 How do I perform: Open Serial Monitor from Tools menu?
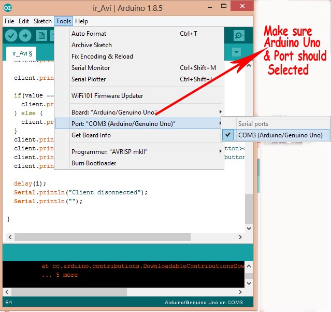pos(139,68)
